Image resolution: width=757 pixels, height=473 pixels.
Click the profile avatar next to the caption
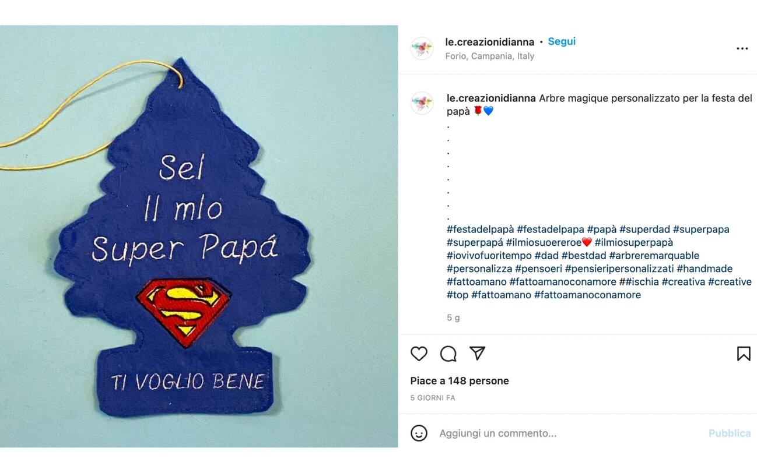coord(422,104)
